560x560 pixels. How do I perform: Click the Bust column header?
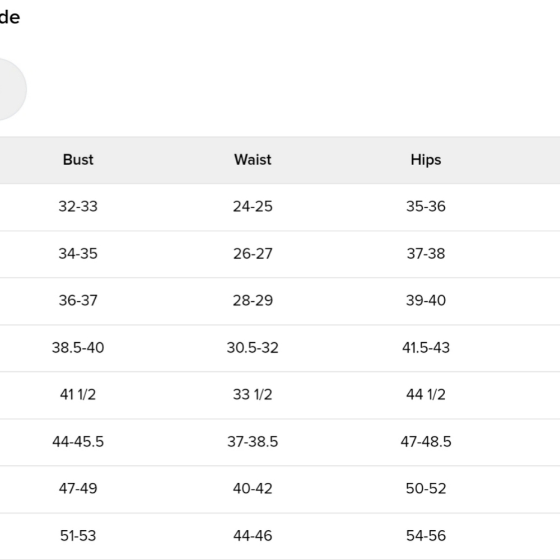click(x=78, y=160)
